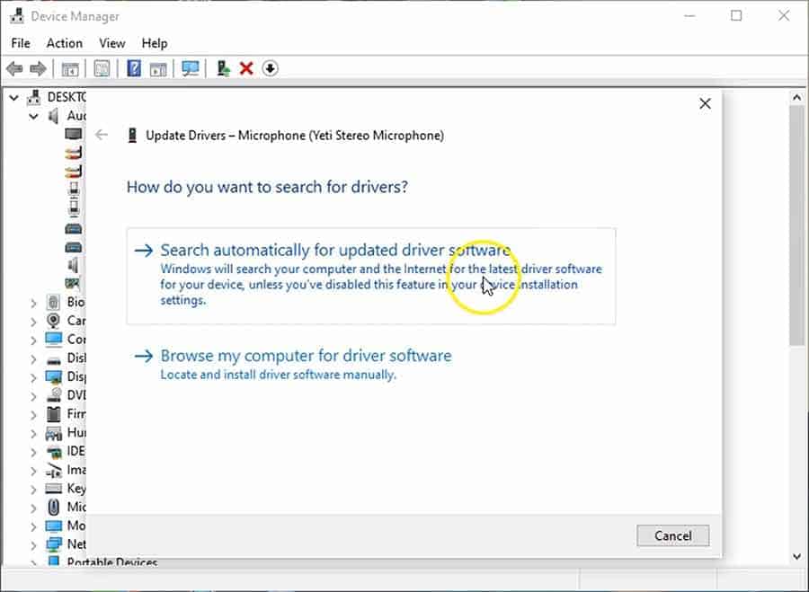The image size is (809, 592).
Task: Select the DVD drive icon in the tree
Action: 54,395
